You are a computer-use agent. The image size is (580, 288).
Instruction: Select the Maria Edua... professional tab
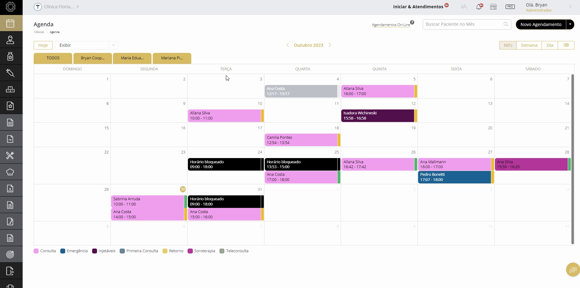(132, 58)
